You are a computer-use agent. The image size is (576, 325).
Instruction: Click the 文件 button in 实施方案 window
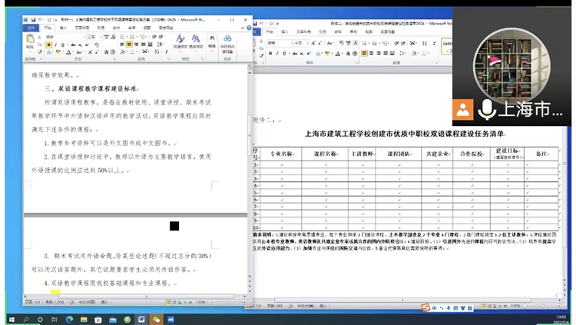pyautogui.click(x=31, y=28)
